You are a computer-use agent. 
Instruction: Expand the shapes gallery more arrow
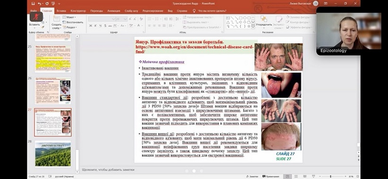[x=253, y=26]
